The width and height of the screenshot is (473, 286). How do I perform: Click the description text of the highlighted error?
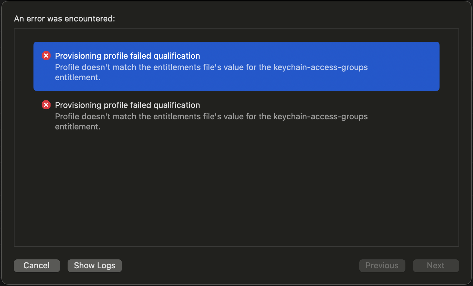coord(189,68)
